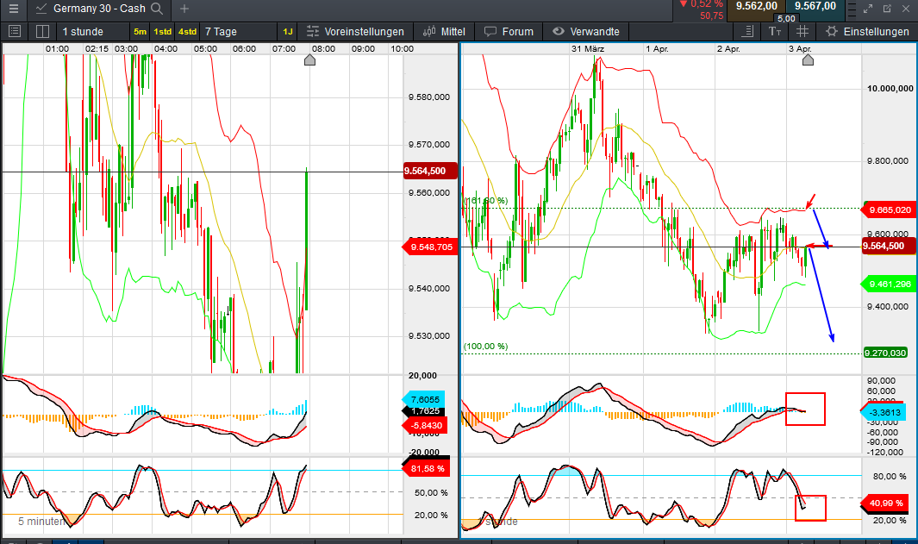Click the 9.270,030 Fibonacci level label
This screenshot has height=544, width=918.
click(885, 353)
